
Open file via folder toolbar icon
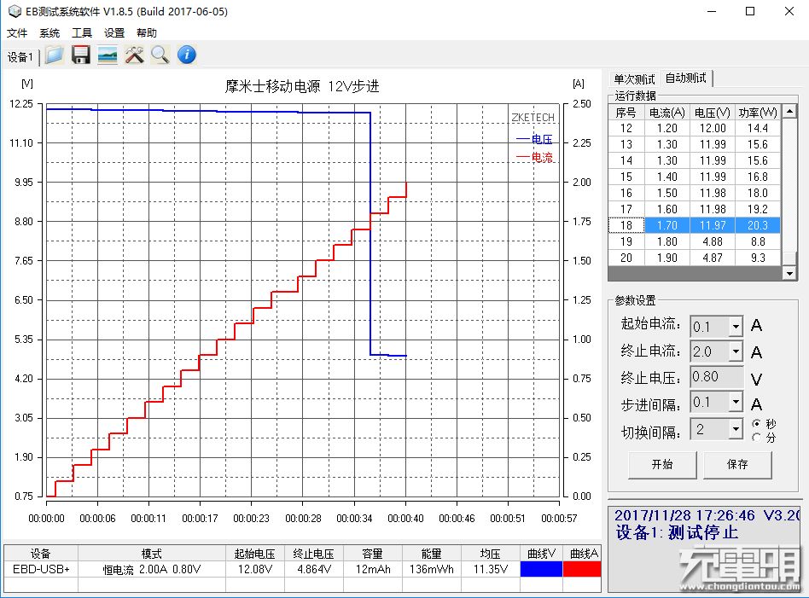54,55
